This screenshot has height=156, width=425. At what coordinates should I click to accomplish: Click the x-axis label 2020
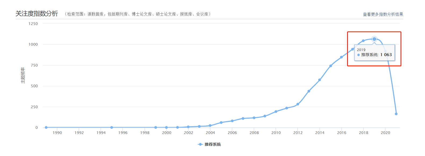(386, 133)
